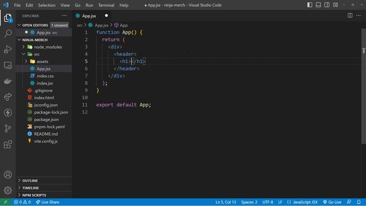Image resolution: width=366 pixels, height=206 pixels.
Task: Open the Accounts menu icon
Action: (x=7, y=175)
